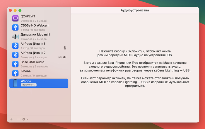
Task: Select the iPhone USB audio device name
Action: (x=25, y=71)
